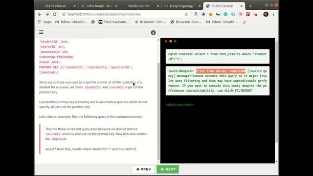Open the orange fox extension icon
The height and width of the screenshot is (176, 313).
coord(211,14)
